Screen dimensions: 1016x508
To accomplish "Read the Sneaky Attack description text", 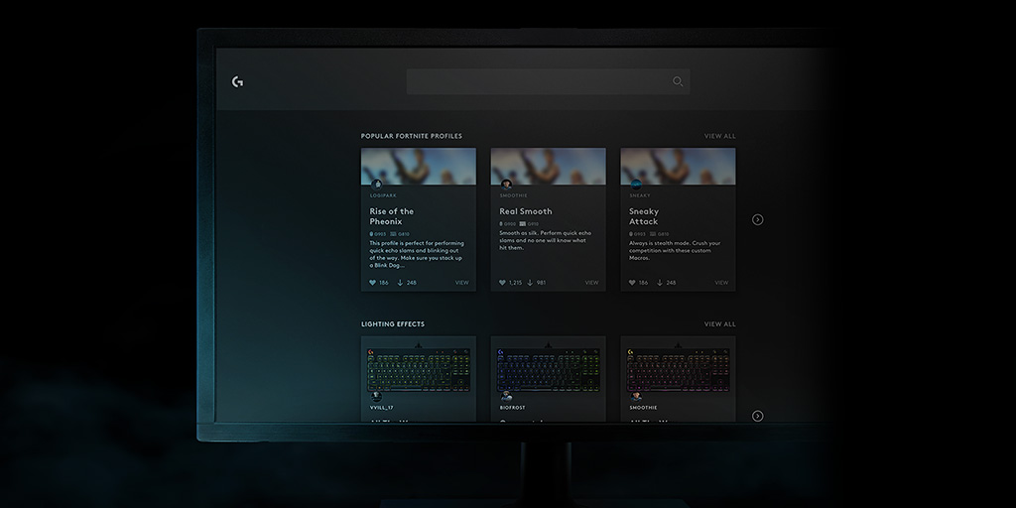I will point(675,251).
